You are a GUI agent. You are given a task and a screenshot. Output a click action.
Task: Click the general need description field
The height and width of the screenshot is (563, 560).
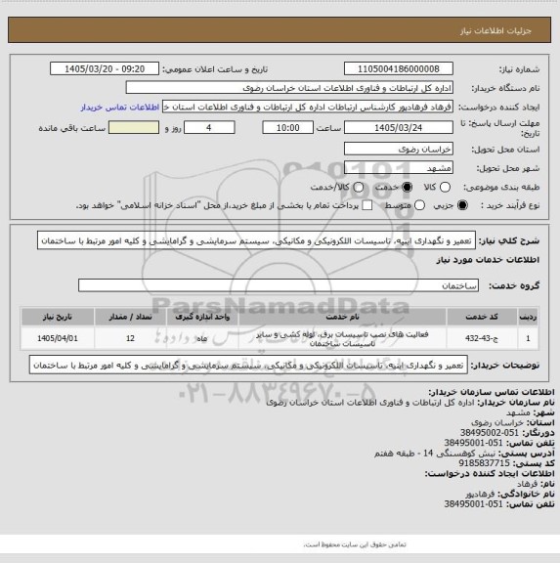click(x=256, y=240)
